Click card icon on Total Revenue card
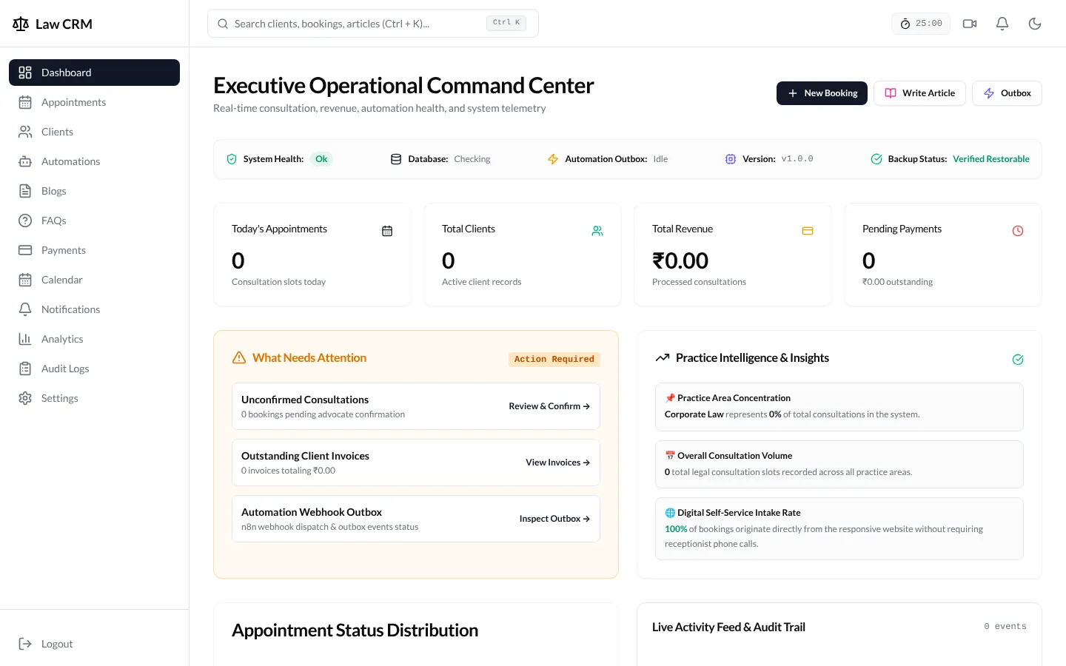This screenshot has height=666, width=1066. [808, 231]
